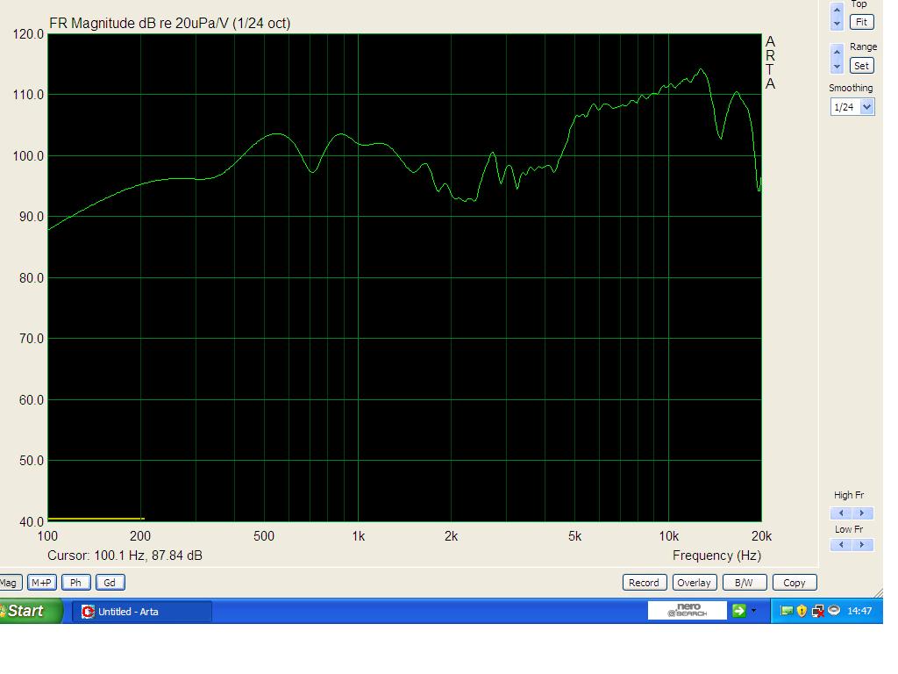Increase Range with the up arrow
The width and height of the screenshot is (898, 674).
(x=837, y=52)
